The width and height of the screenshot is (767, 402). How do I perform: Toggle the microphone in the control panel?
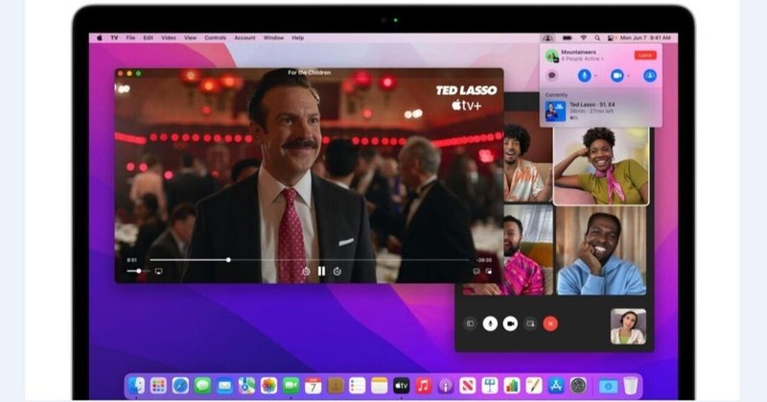[x=584, y=76]
